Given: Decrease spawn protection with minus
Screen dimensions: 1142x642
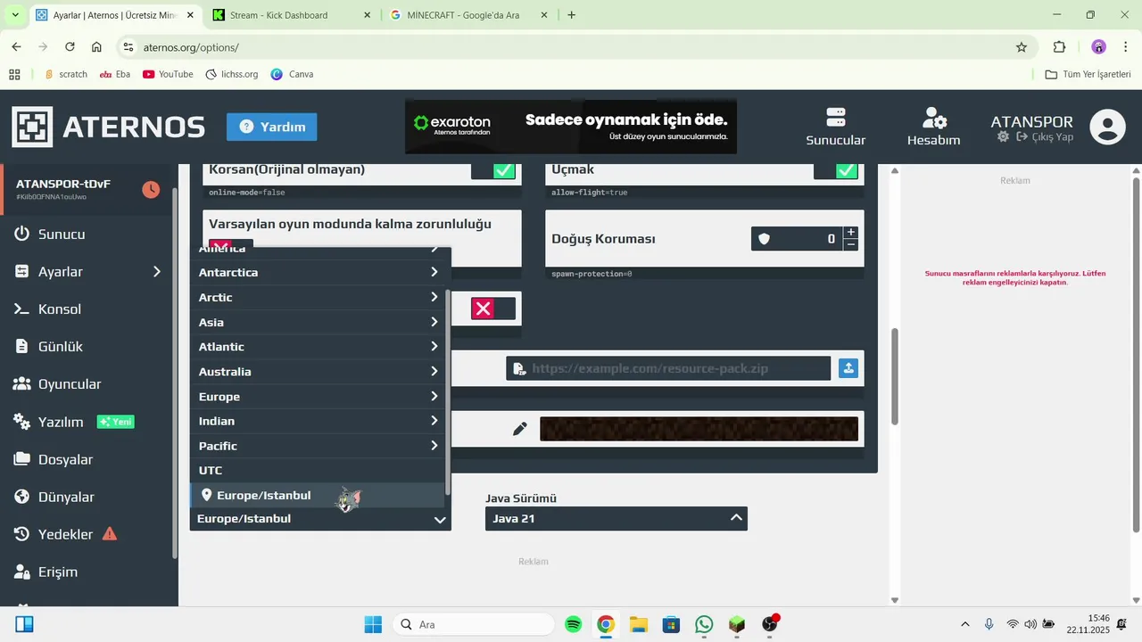Looking at the screenshot, I should tap(850, 244).
